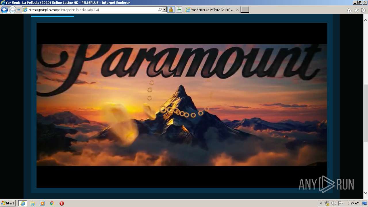Open the Tools gear menu

pos(363,10)
